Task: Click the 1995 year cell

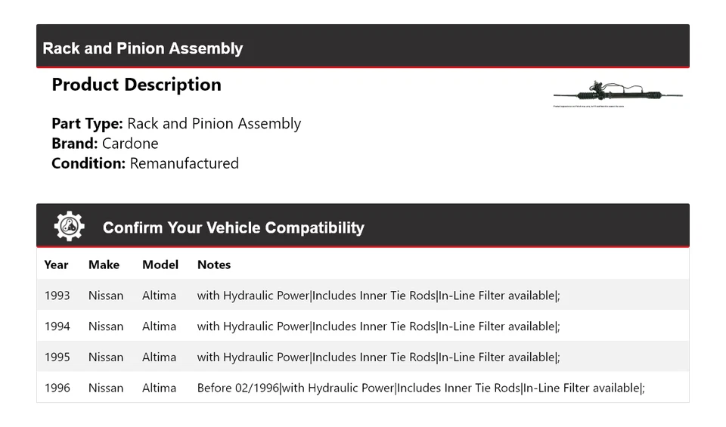Action: point(57,357)
